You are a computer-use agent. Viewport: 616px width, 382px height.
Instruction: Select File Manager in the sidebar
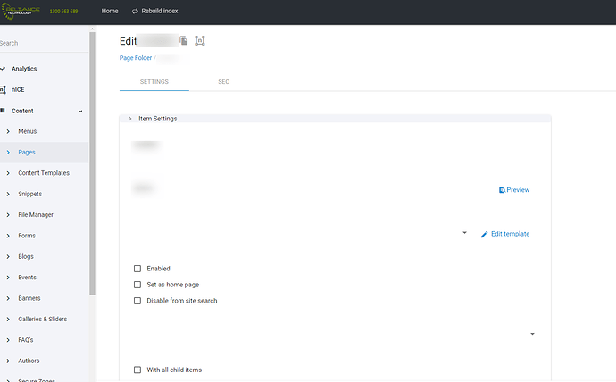(36, 215)
